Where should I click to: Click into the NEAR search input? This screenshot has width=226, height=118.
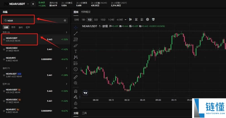(x=34, y=21)
